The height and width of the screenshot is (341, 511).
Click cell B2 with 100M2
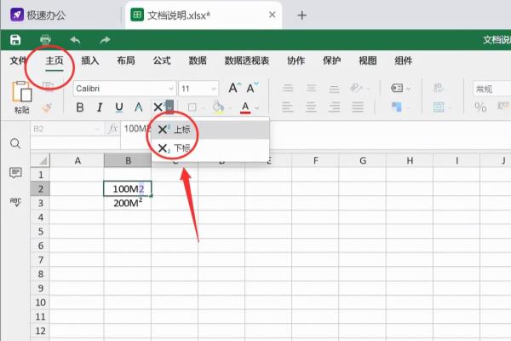(x=128, y=188)
